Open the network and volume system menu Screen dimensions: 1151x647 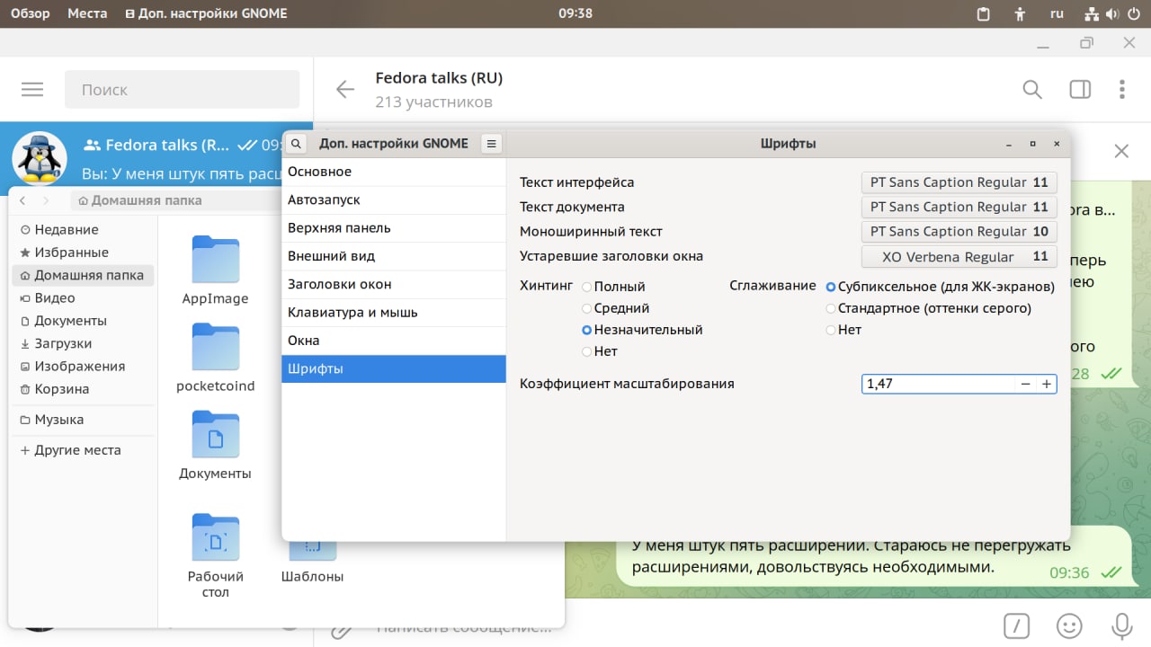pyautogui.click(x=1114, y=14)
